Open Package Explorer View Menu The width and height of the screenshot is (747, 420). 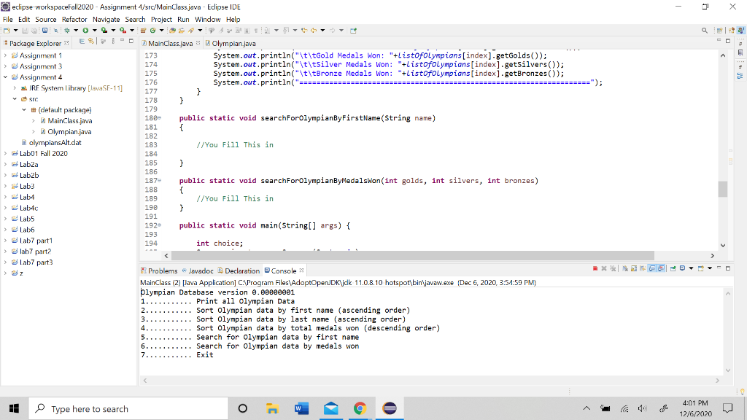pyautogui.click(x=113, y=42)
